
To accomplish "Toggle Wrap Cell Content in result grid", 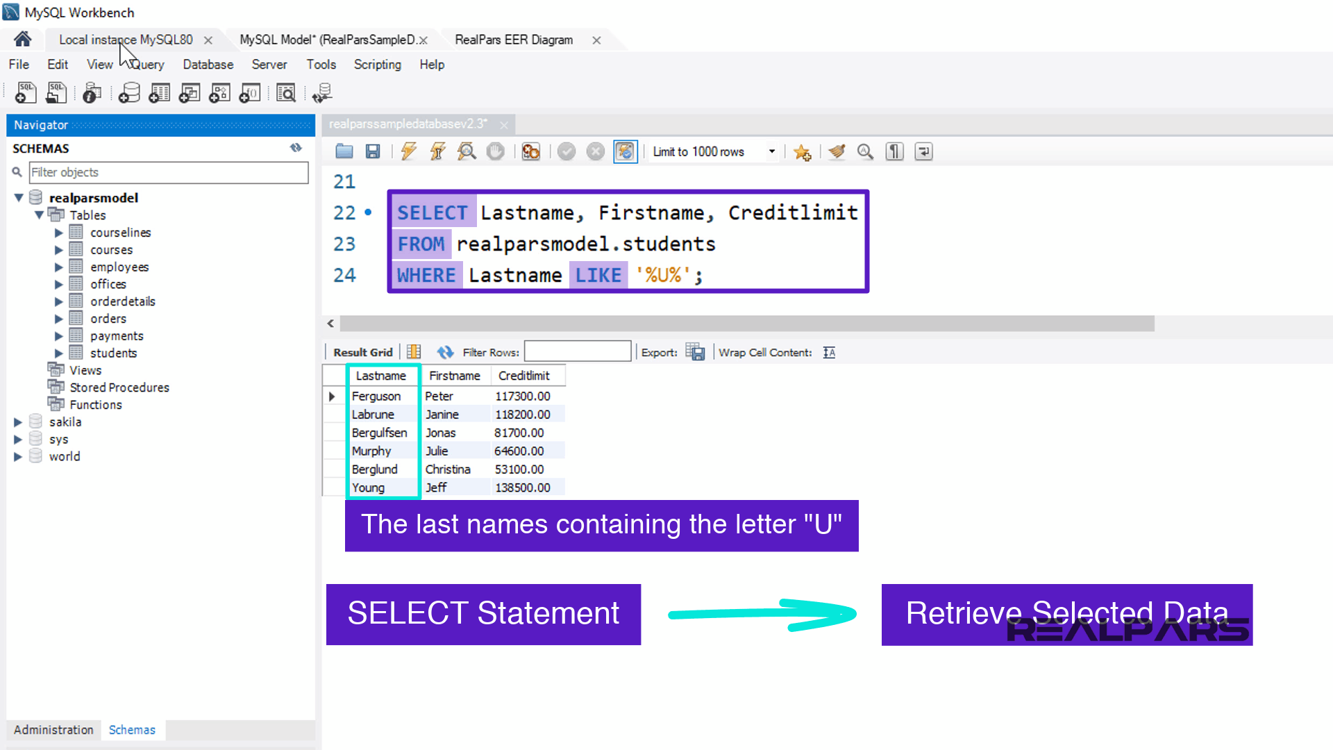I will tap(829, 353).
